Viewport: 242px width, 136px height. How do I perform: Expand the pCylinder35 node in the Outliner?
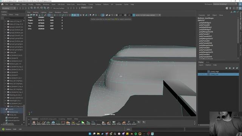coord(5,72)
